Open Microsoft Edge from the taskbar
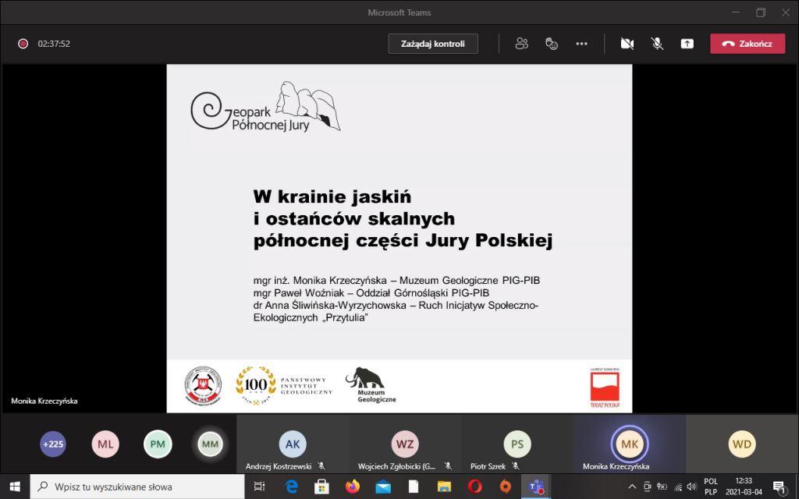Image resolution: width=799 pixels, height=499 pixels. [x=292, y=487]
